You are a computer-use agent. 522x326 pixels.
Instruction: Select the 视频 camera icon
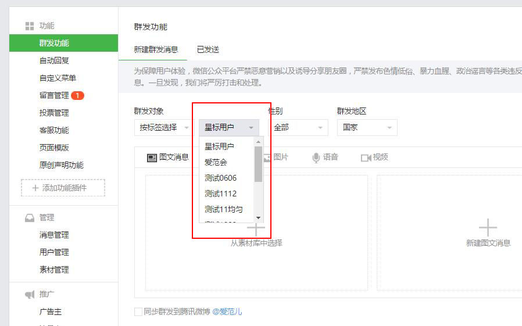coord(366,157)
